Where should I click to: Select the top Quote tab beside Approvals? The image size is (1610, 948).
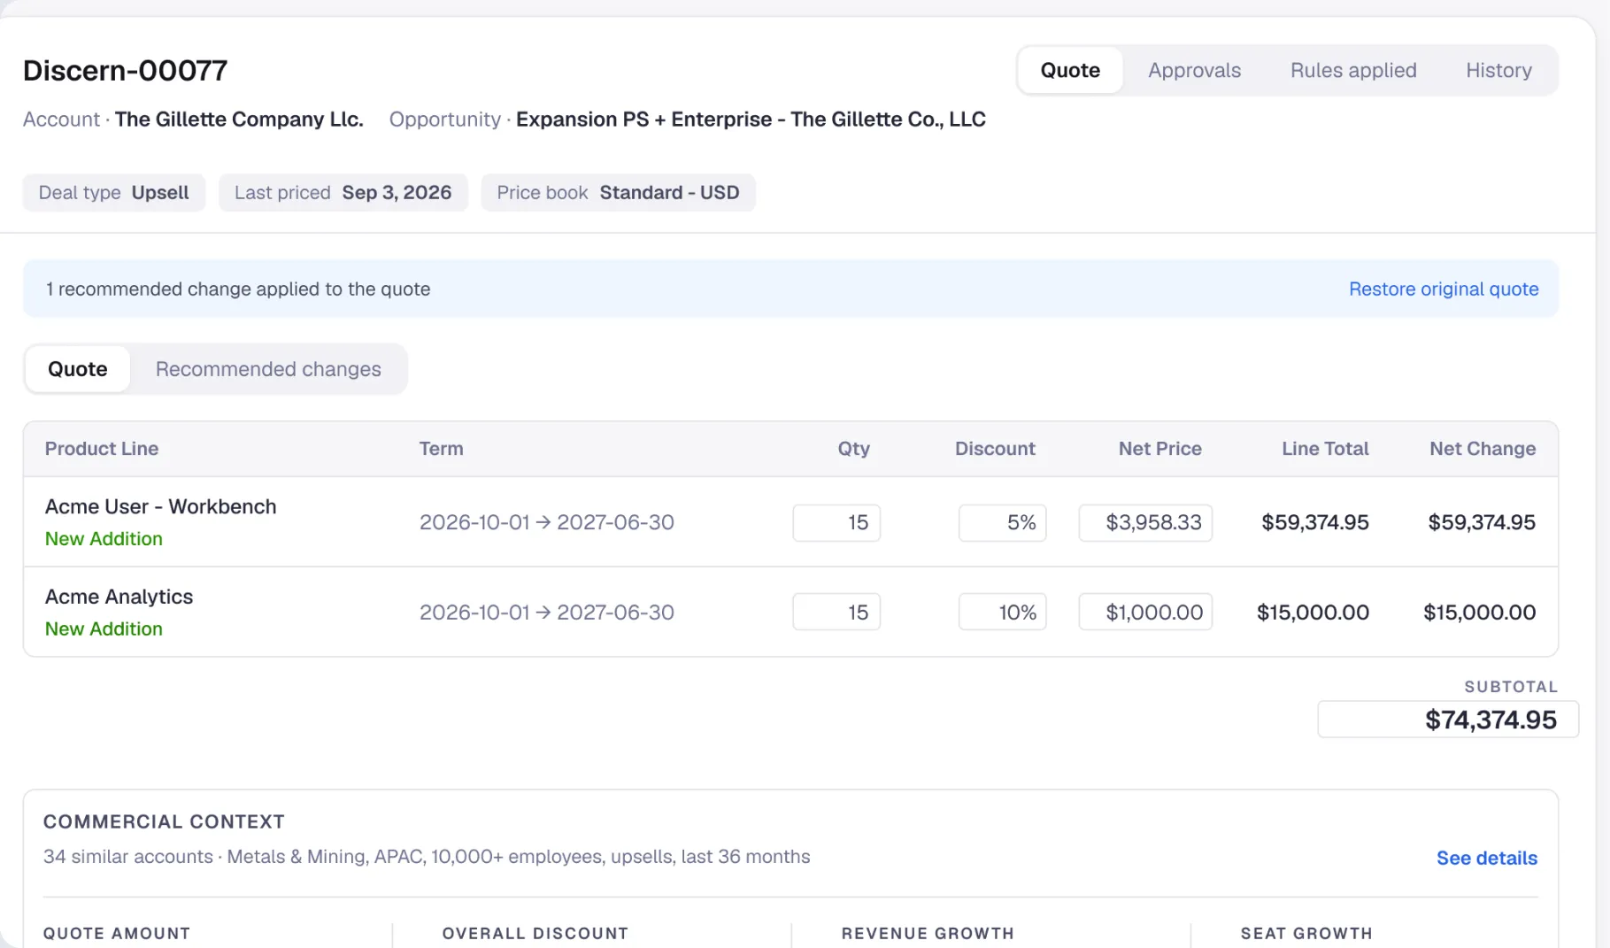coord(1070,70)
